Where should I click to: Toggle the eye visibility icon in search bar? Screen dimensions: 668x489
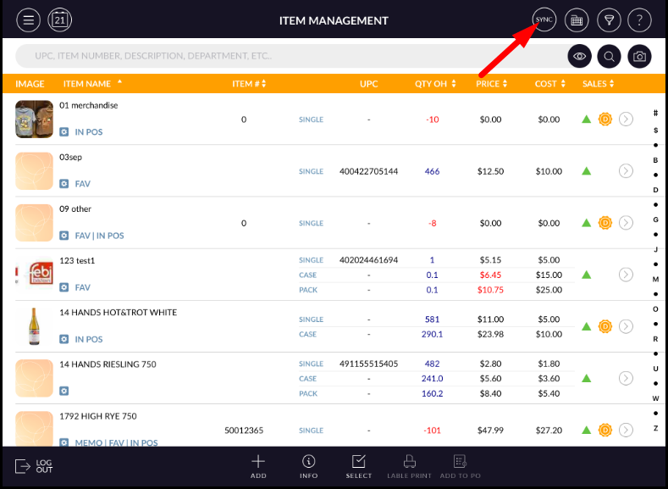pos(579,57)
